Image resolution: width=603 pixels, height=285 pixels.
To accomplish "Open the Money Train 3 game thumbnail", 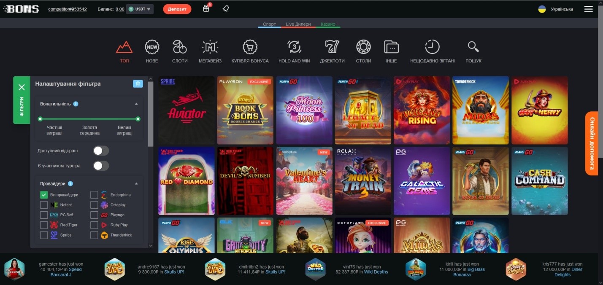I will [363, 181].
